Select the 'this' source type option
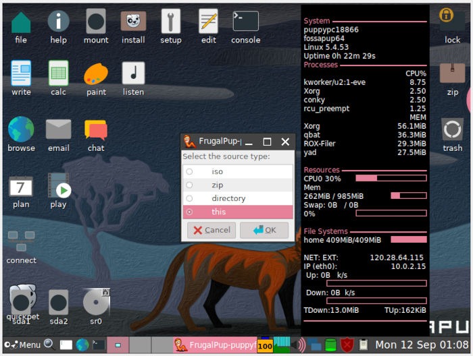Image resolution: width=473 pixels, height=356 pixels. click(237, 212)
